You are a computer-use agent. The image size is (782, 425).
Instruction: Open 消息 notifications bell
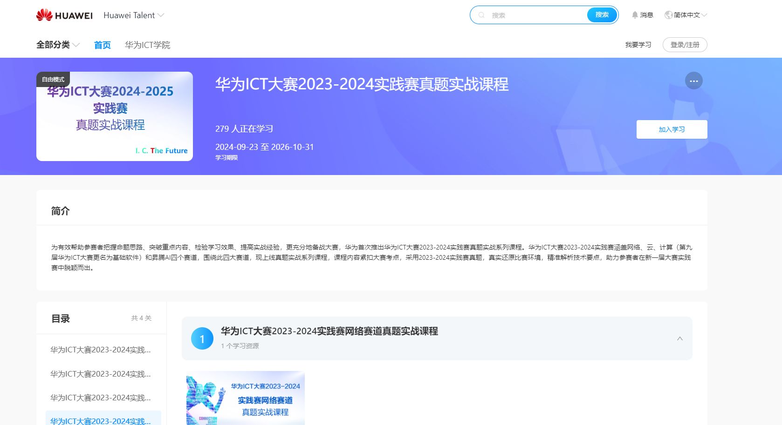[642, 15]
